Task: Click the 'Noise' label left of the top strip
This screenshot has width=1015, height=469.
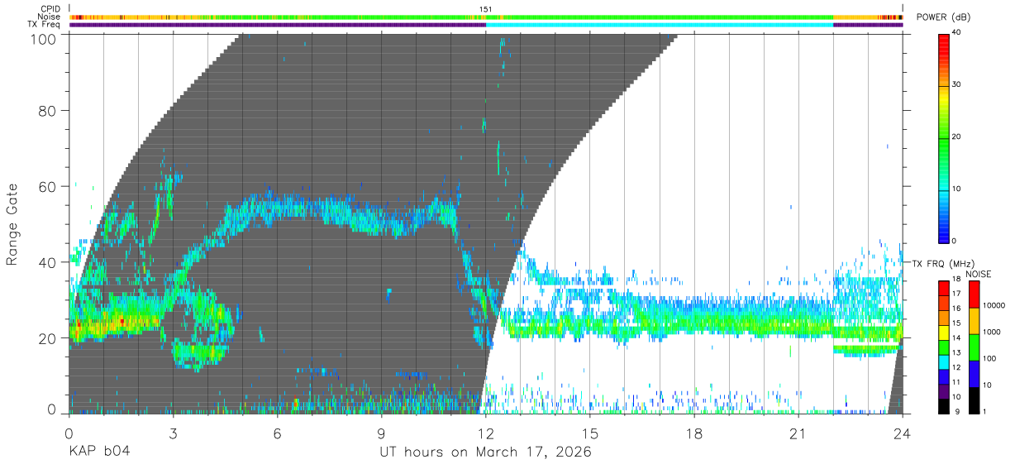Action: (50, 17)
